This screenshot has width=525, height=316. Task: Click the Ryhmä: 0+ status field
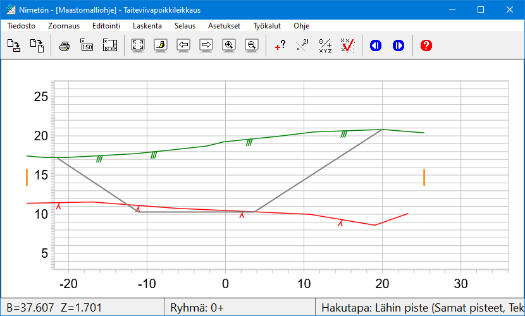(197, 308)
